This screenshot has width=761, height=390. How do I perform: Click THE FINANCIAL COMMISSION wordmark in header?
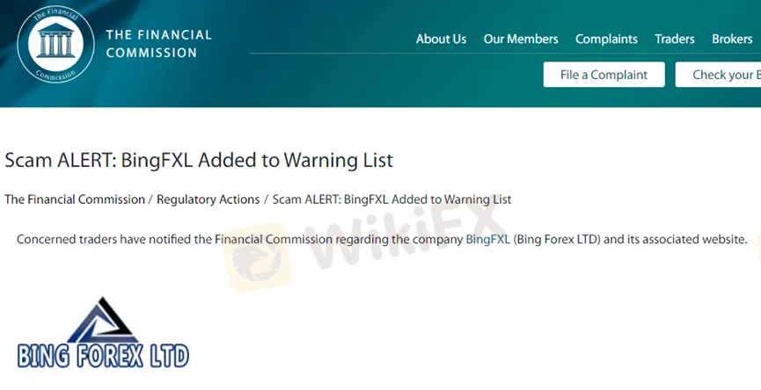158,44
